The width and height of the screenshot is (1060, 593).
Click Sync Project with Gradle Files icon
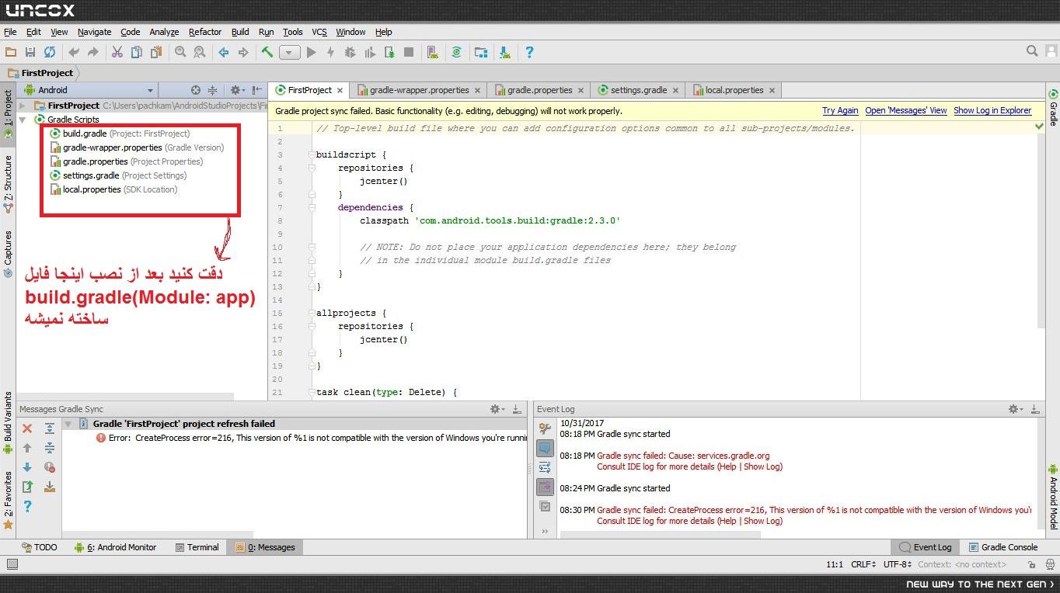click(457, 52)
